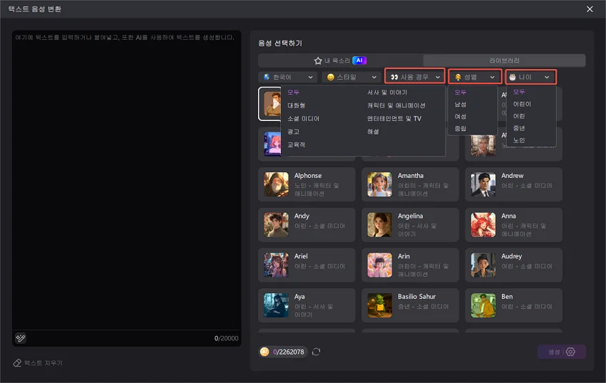Click the white-haired man avatar under the 나이 menu
The height and width of the screenshot is (383, 606).
pos(483,145)
